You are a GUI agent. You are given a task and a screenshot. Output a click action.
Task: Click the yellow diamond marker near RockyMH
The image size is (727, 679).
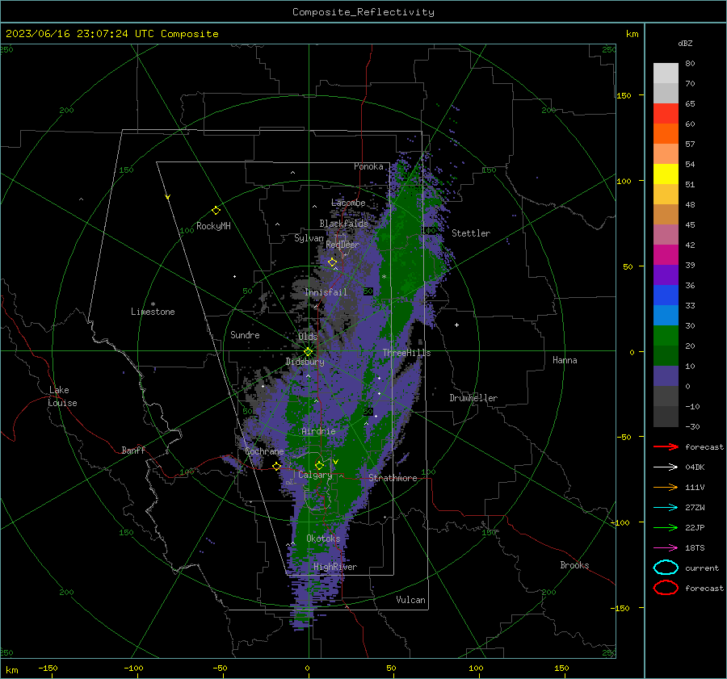tap(216, 211)
